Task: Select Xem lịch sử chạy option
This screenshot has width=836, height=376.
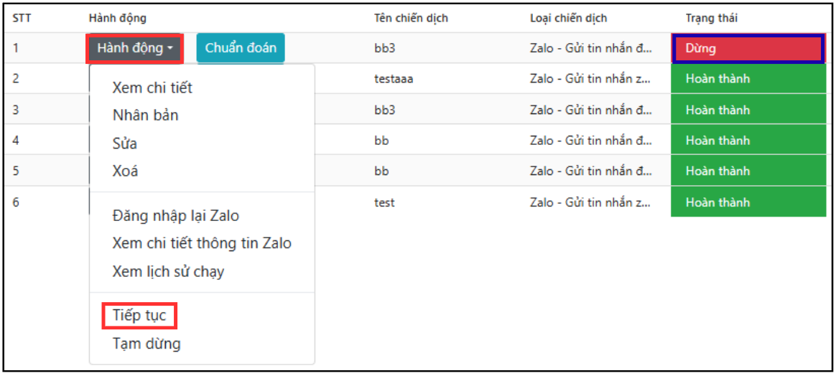Action: (168, 271)
